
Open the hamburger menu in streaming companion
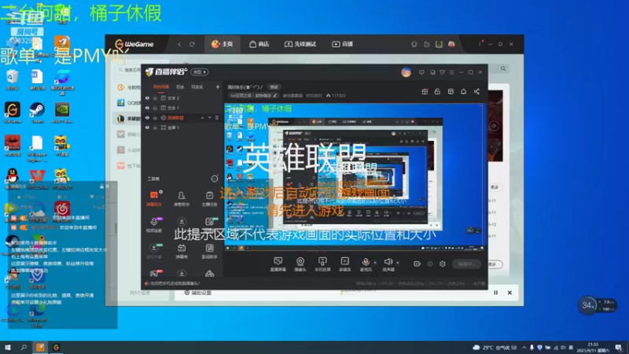click(451, 72)
